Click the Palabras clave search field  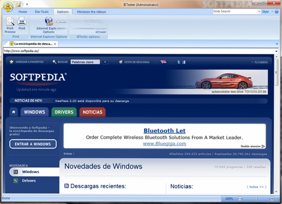[85, 62]
